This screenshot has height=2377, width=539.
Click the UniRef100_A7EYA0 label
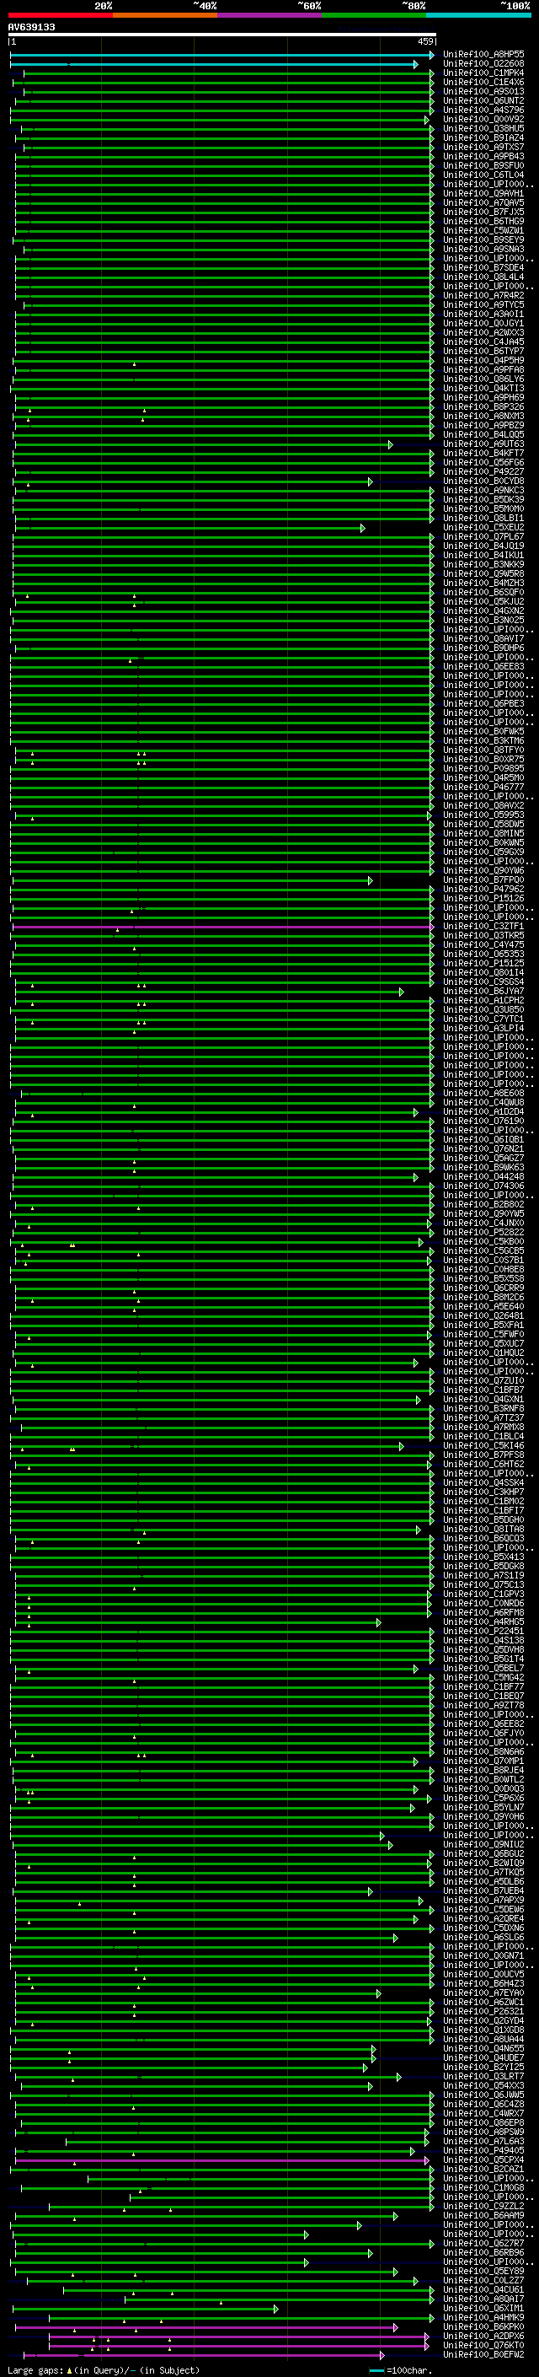(x=483, y=1993)
